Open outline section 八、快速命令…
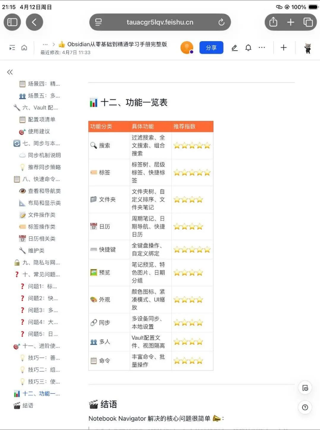The width and height of the screenshot is (320, 430). [x=37, y=179]
